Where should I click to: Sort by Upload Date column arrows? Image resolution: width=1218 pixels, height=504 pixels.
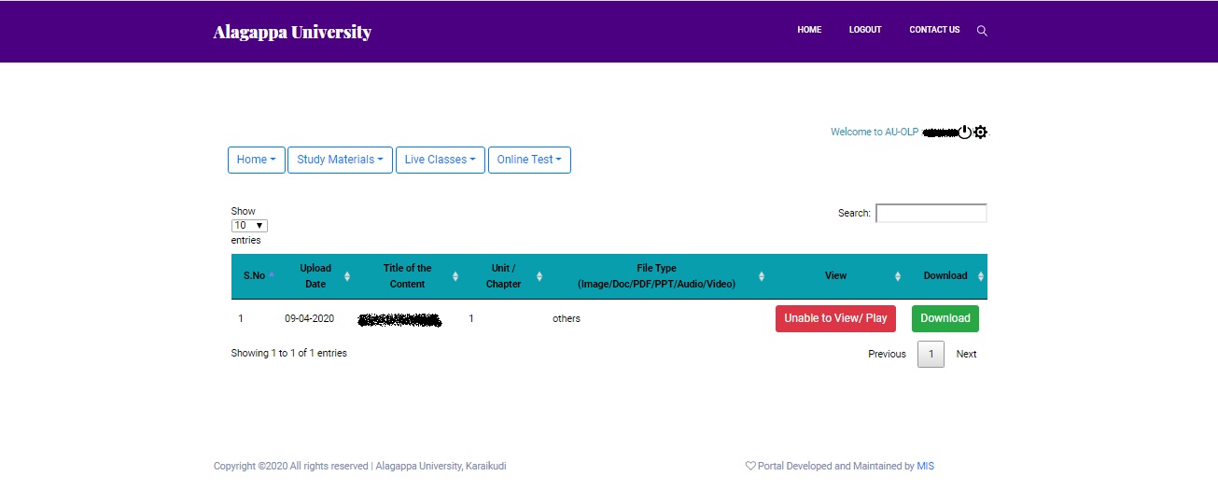tap(347, 276)
